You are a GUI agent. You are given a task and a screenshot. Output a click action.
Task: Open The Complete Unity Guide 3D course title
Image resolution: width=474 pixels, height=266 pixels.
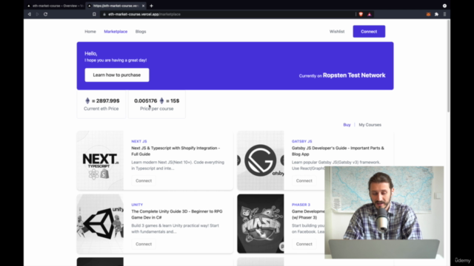177,214
